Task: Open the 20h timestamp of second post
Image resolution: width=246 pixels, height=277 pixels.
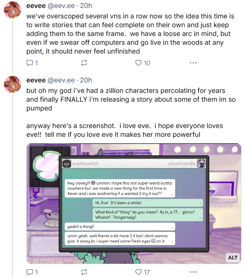Action: (86, 80)
